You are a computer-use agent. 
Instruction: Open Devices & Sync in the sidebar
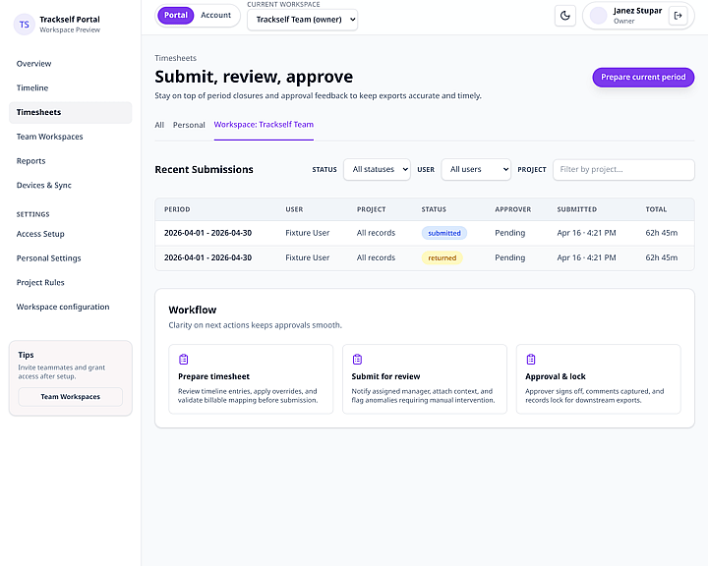(71, 186)
